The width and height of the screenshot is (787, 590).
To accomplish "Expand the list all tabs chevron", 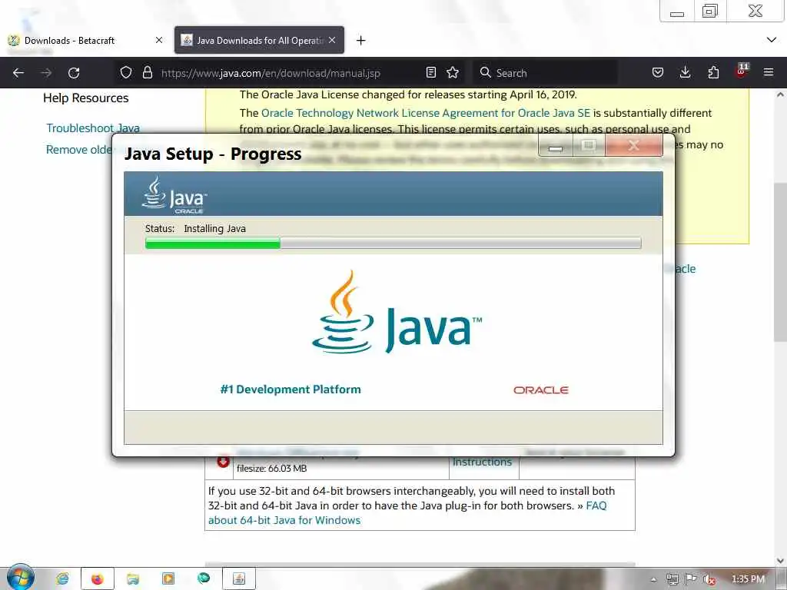I will click(772, 40).
